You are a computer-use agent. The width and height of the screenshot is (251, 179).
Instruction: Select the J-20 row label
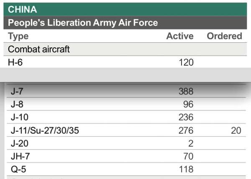(20, 143)
